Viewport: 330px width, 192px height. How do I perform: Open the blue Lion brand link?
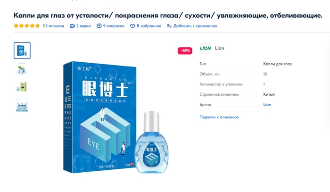click(x=267, y=104)
